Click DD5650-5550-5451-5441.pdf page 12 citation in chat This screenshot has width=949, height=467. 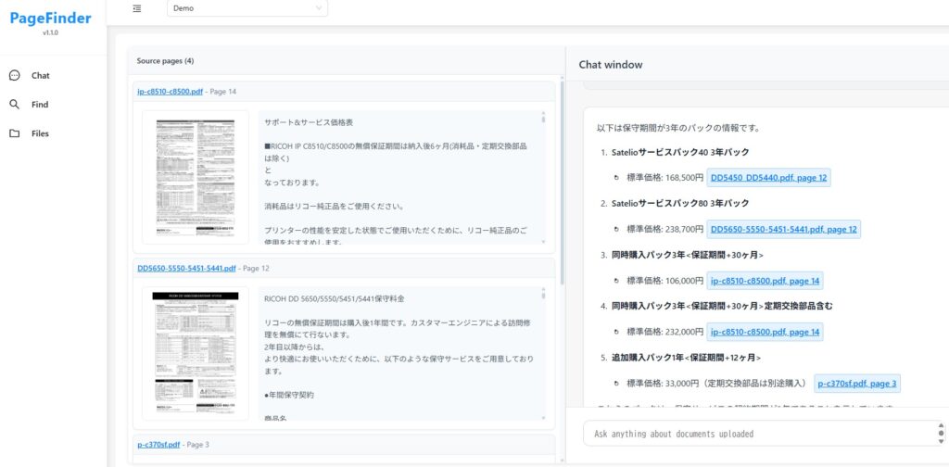(784, 229)
